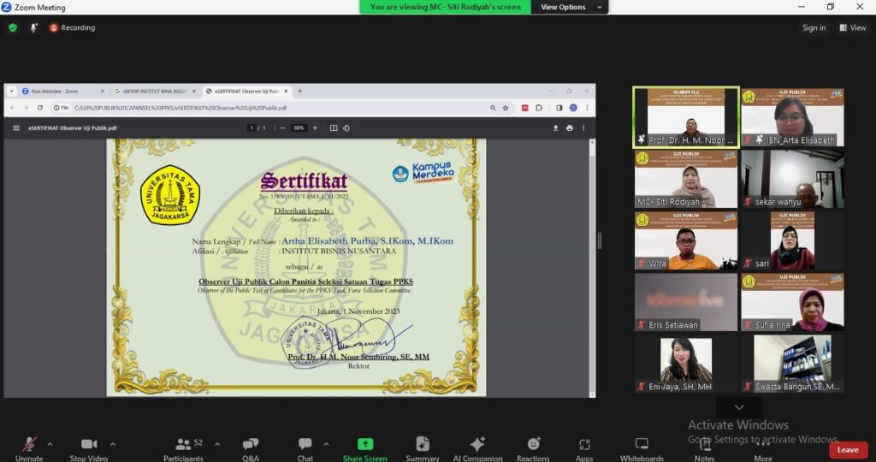Screen dimensions: 876x462
Task: Open video options arrow next to Stop Video
Action: [112, 444]
